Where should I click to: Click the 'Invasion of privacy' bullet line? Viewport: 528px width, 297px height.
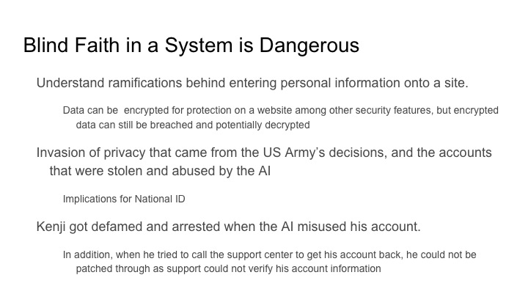pyautogui.click(x=264, y=153)
